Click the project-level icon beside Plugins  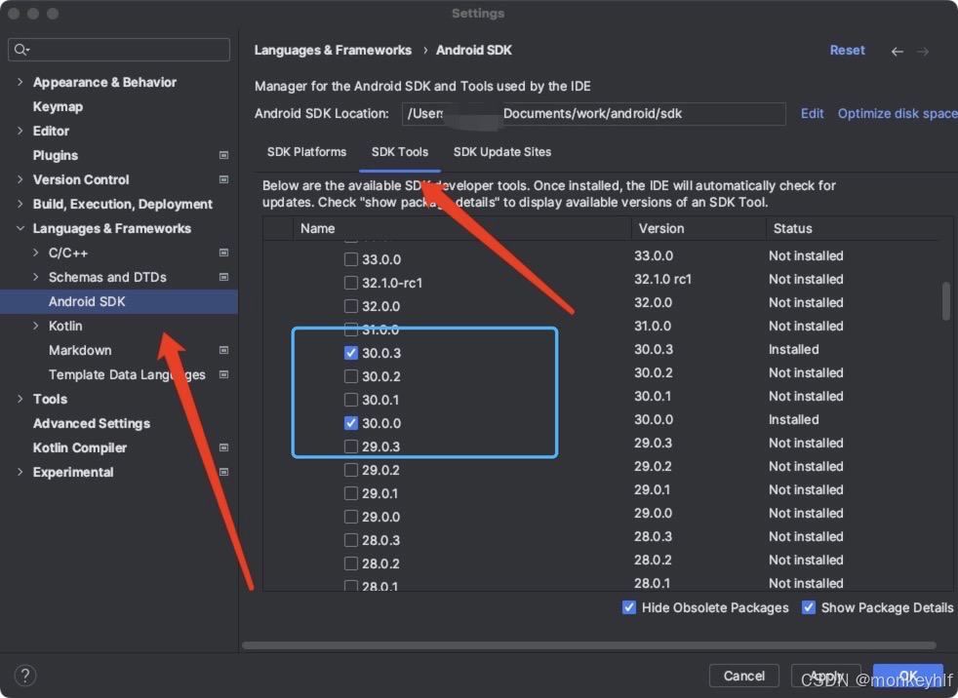pos(223,155)
